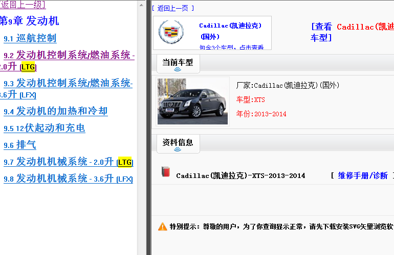Click the 年份:2013-2014 text
Image resolution: width=394 pixels, height=255 pixels.
[x=261, y=114]
